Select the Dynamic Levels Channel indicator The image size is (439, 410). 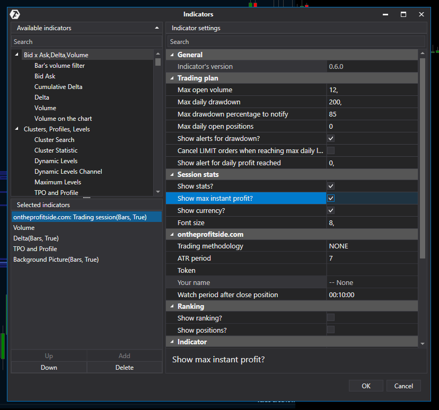[x=68, y=172]
